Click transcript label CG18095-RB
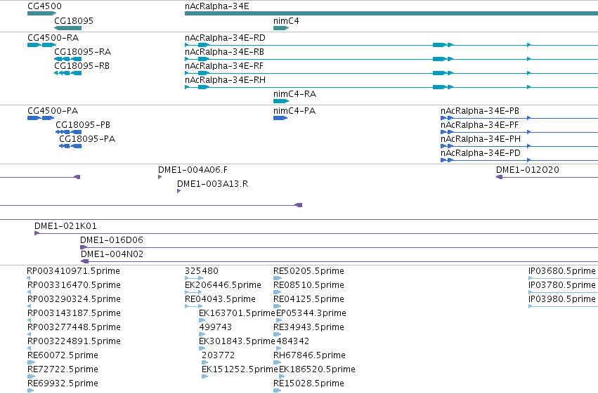 82,66
